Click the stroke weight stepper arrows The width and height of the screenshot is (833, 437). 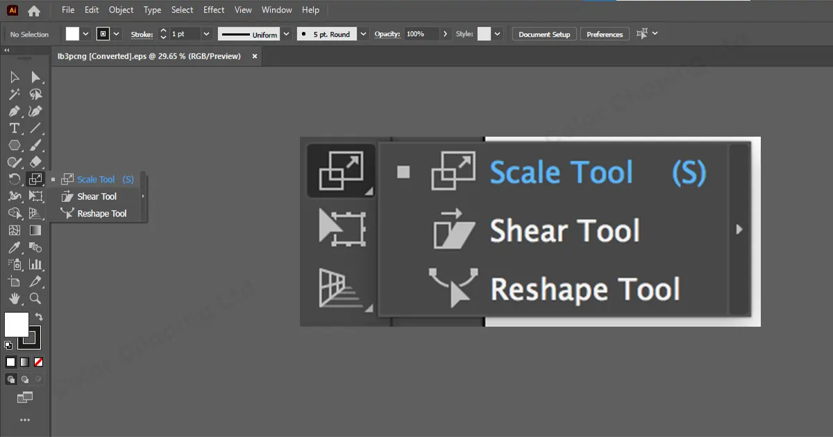point(163,34)
